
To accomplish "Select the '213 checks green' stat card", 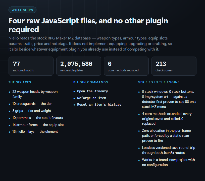I will [x=174, y=66].
